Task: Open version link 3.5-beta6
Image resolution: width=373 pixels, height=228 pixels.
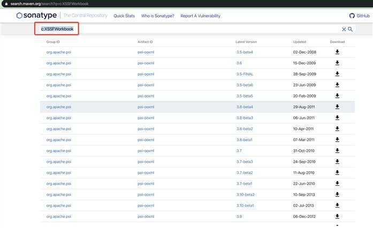Action: point(245,85)
